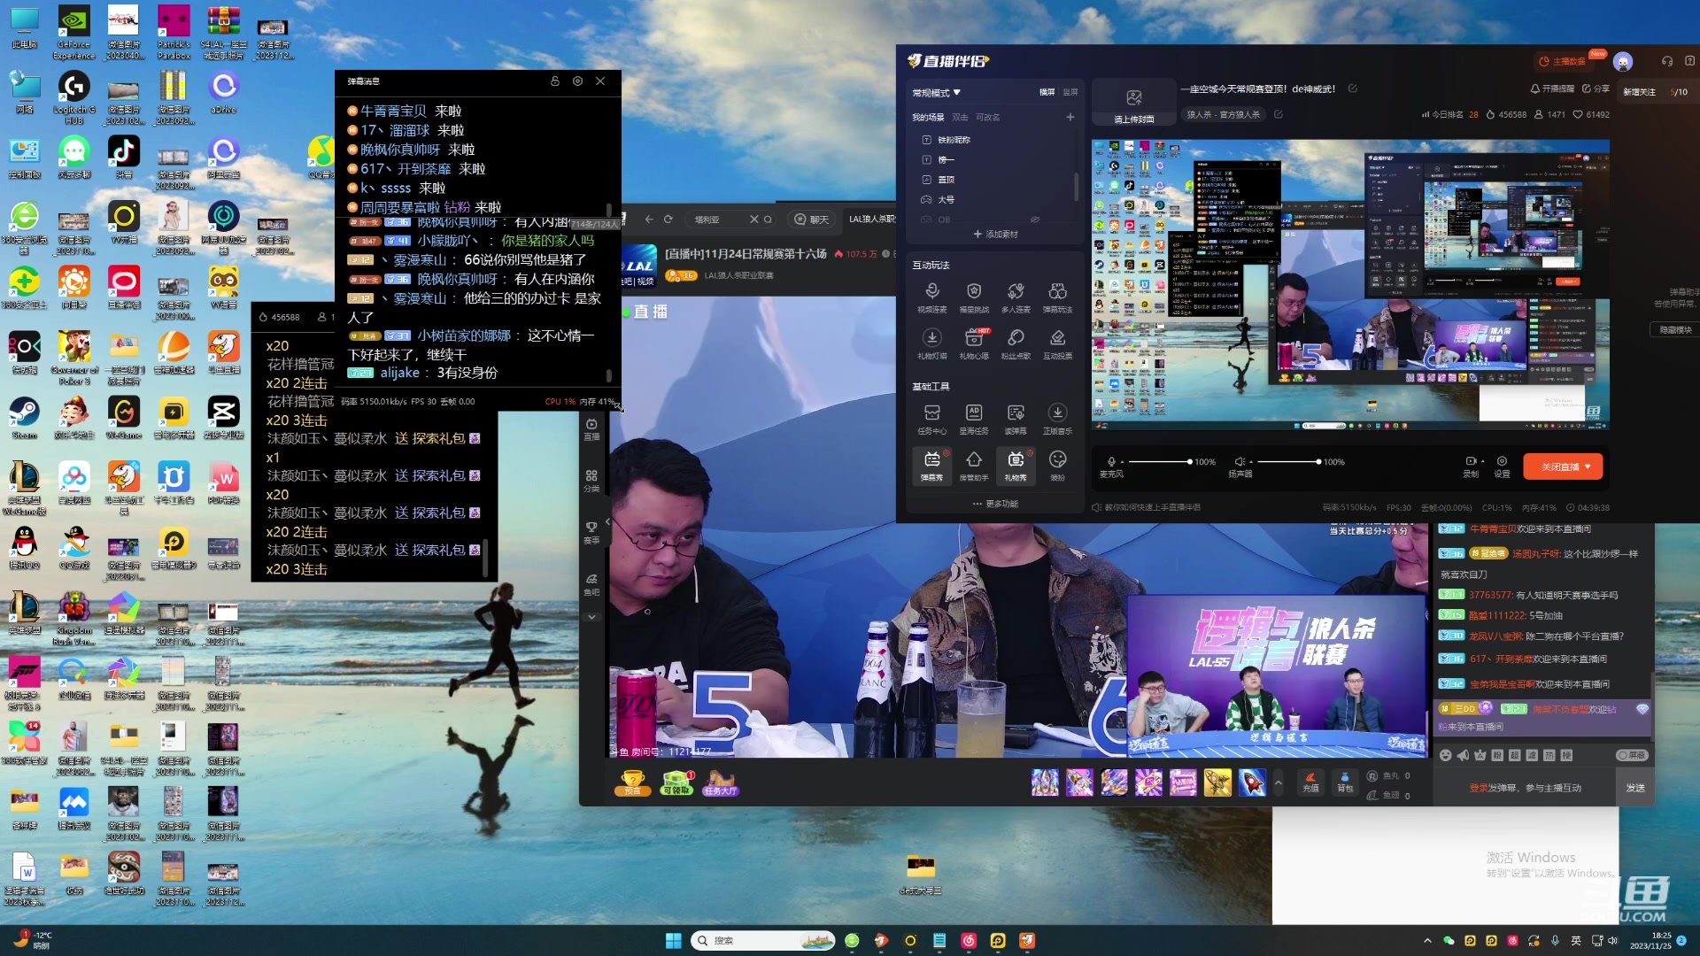This screenshot has height=956, width=1700.
Task: Open 读弹幕 read danmaku tool
Action: click(x=1016, y=419)
